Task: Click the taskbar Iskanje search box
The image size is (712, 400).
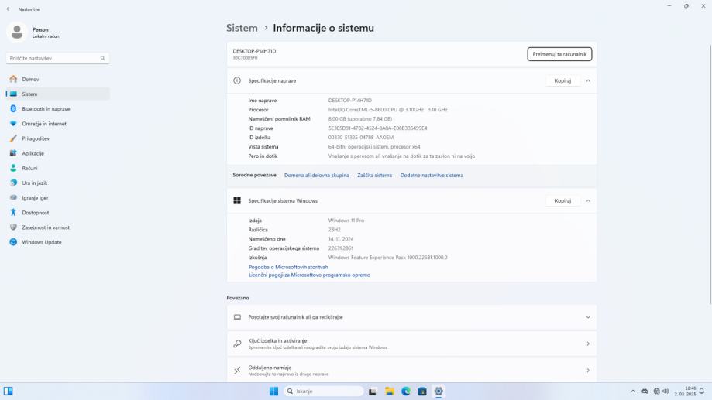Action: point(324,391)
